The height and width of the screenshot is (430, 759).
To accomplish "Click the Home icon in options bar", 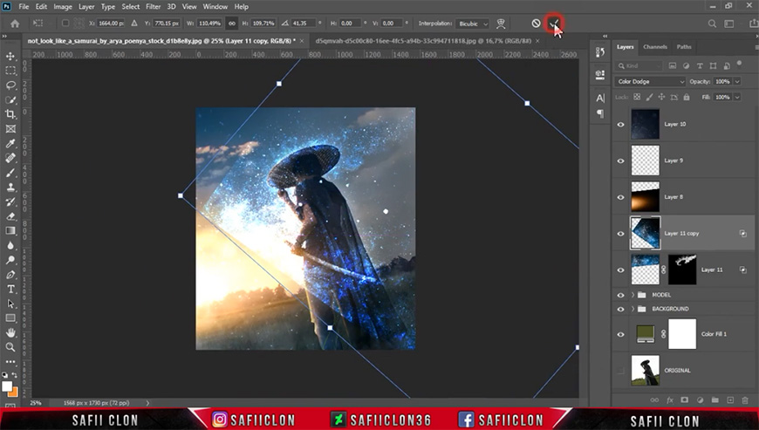I will (15, 24).
